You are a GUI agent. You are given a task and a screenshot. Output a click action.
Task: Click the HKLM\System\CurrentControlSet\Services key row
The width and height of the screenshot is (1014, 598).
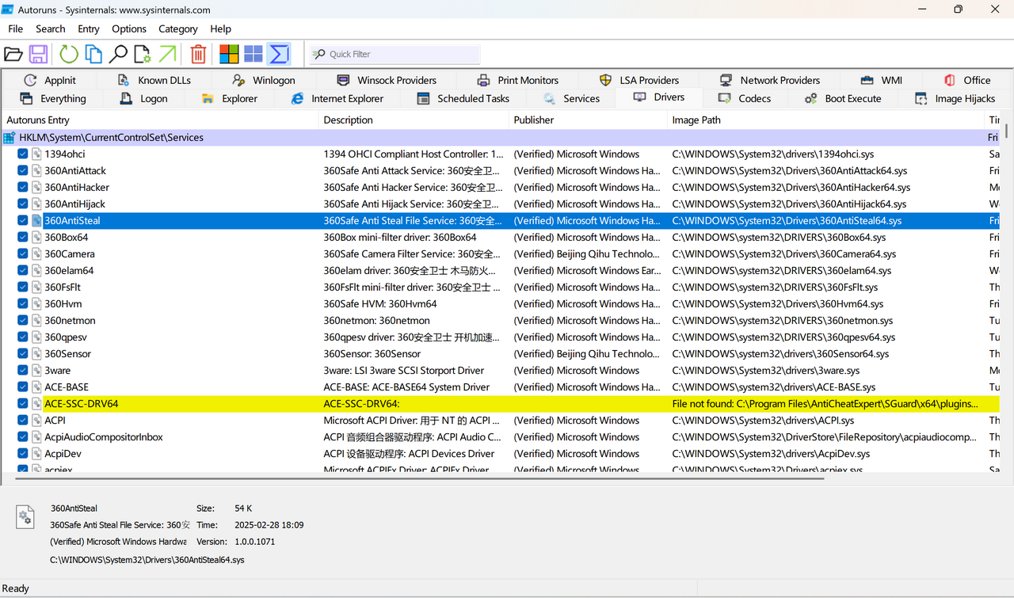tap(501, 138)
